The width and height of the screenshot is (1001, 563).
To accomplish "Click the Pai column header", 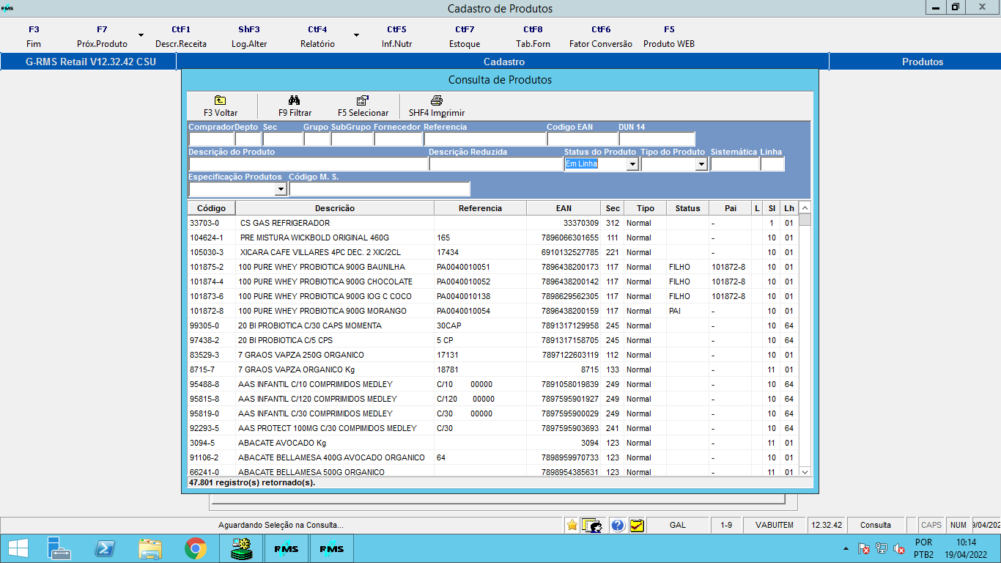I will point(731,208).
